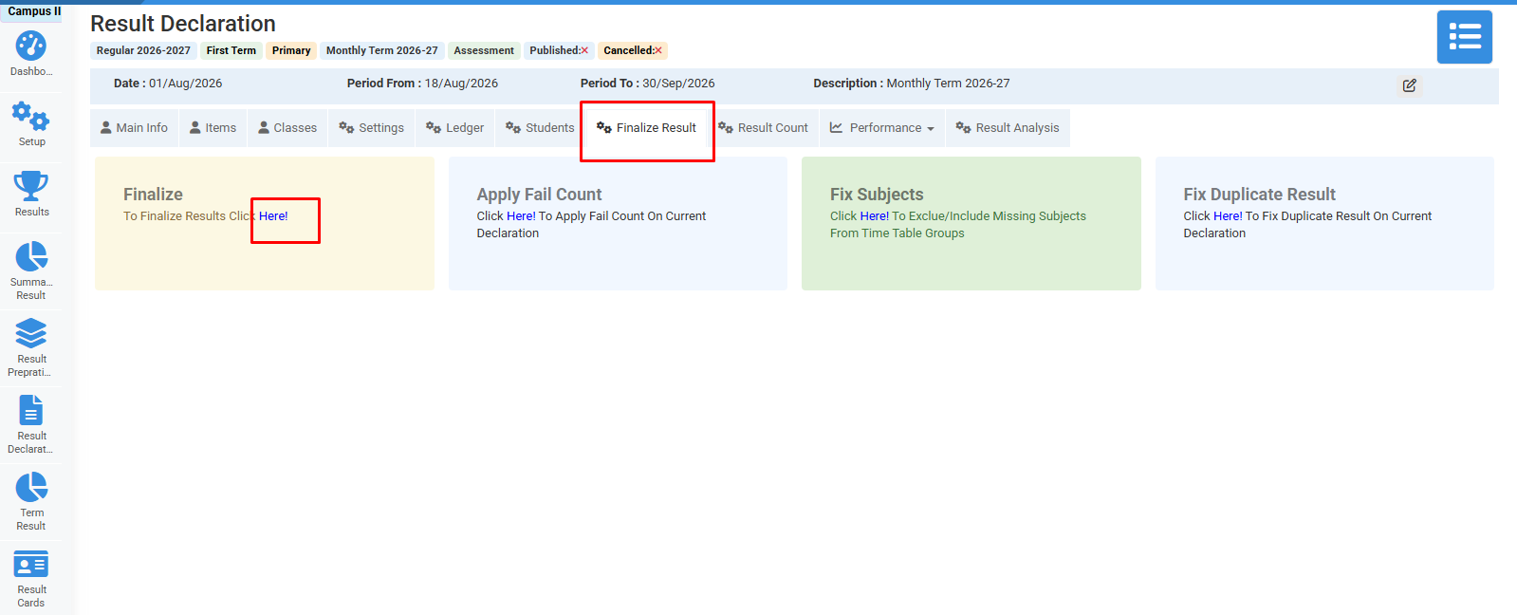Switch to the Items tab
Viewport: 1517px width, 615px height.
pyautogui.click(x=213, y=128)
